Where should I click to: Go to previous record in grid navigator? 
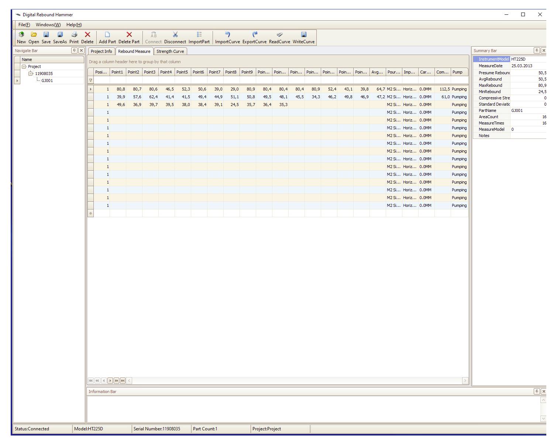point(104,380)
